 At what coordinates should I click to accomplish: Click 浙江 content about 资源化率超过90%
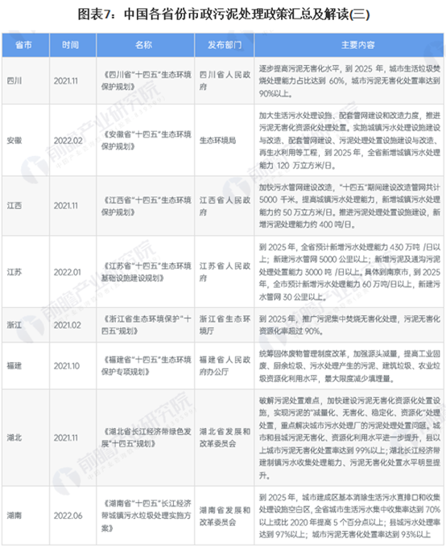(349, 325)
